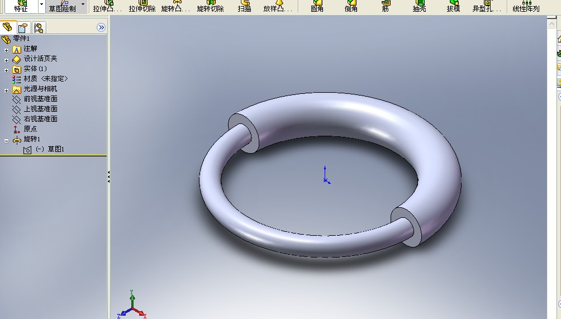Select the 草图1 sketch under 旋转1
561x319 pixels.
click(44, 149)
